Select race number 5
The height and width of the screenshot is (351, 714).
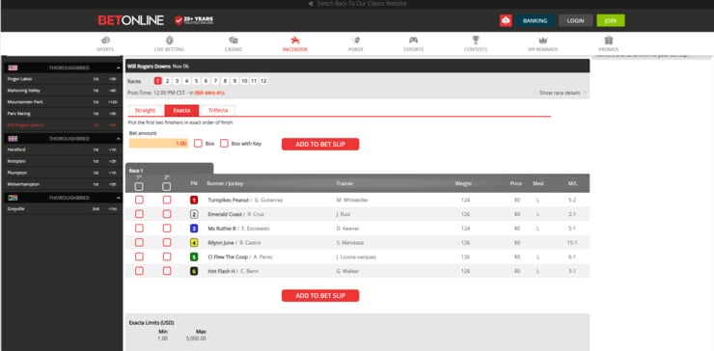[x=196, y=81]
